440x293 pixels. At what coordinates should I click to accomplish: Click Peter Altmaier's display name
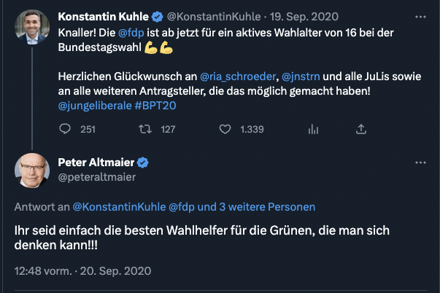point(96,162)
